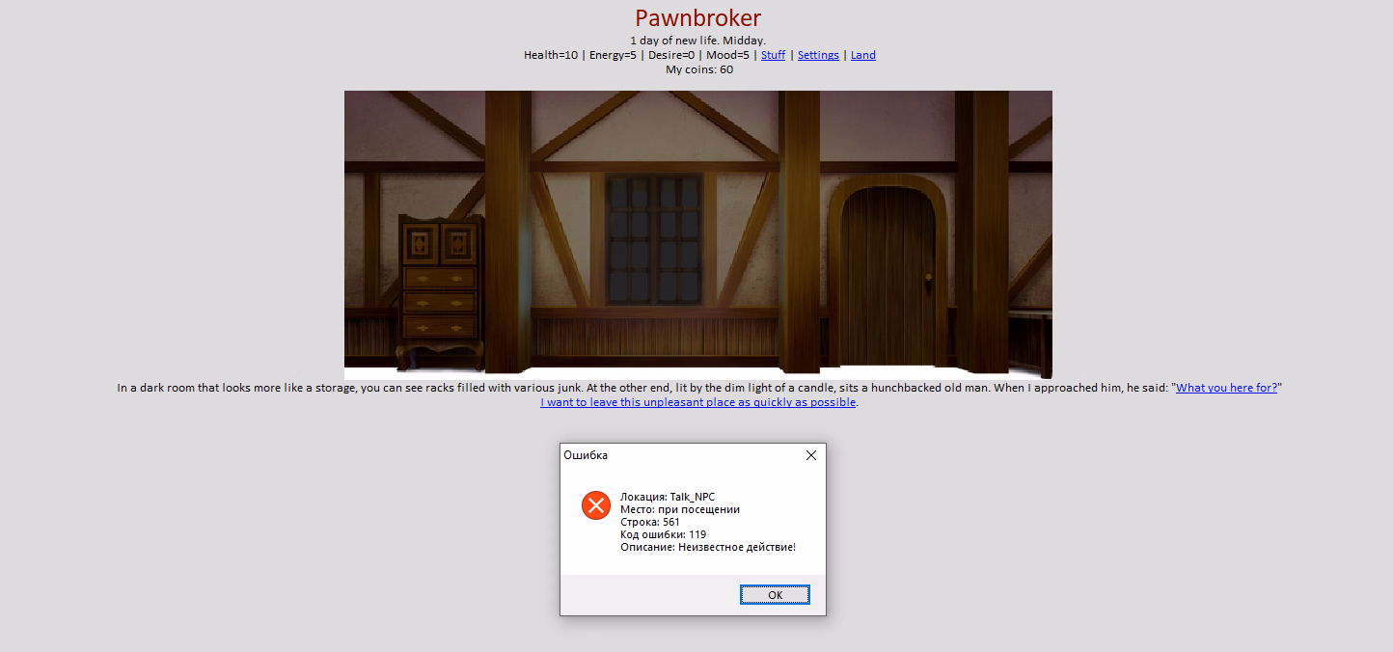Click the red error icon in dialog
The width and height of the screenshot is (1393, 652).
596,505
